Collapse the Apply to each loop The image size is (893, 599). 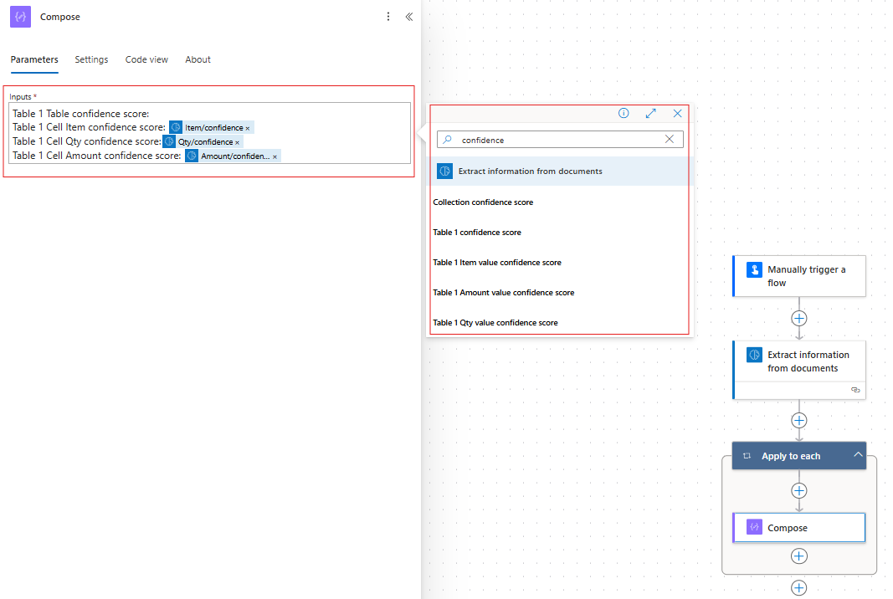click(858, 455)
